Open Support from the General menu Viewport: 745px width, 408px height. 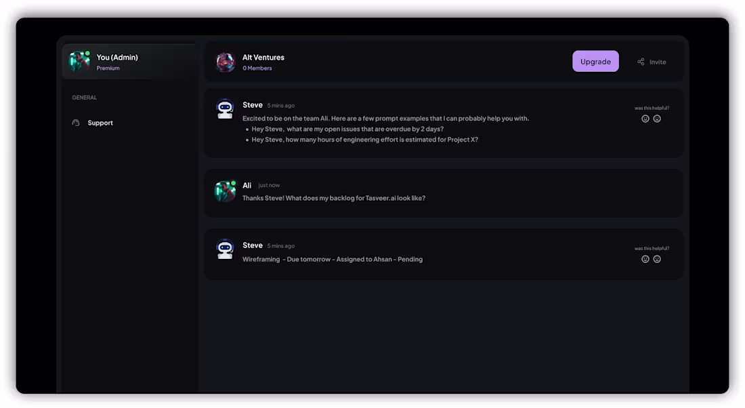click(x=100, y=123)
